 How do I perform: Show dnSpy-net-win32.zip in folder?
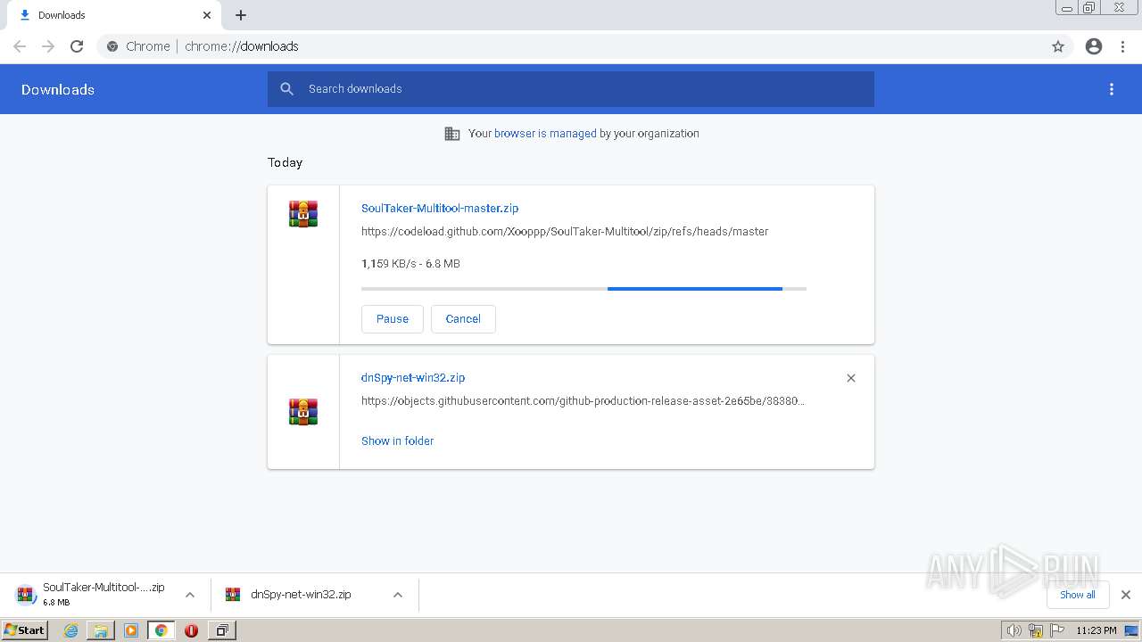(x=398, y=441)
